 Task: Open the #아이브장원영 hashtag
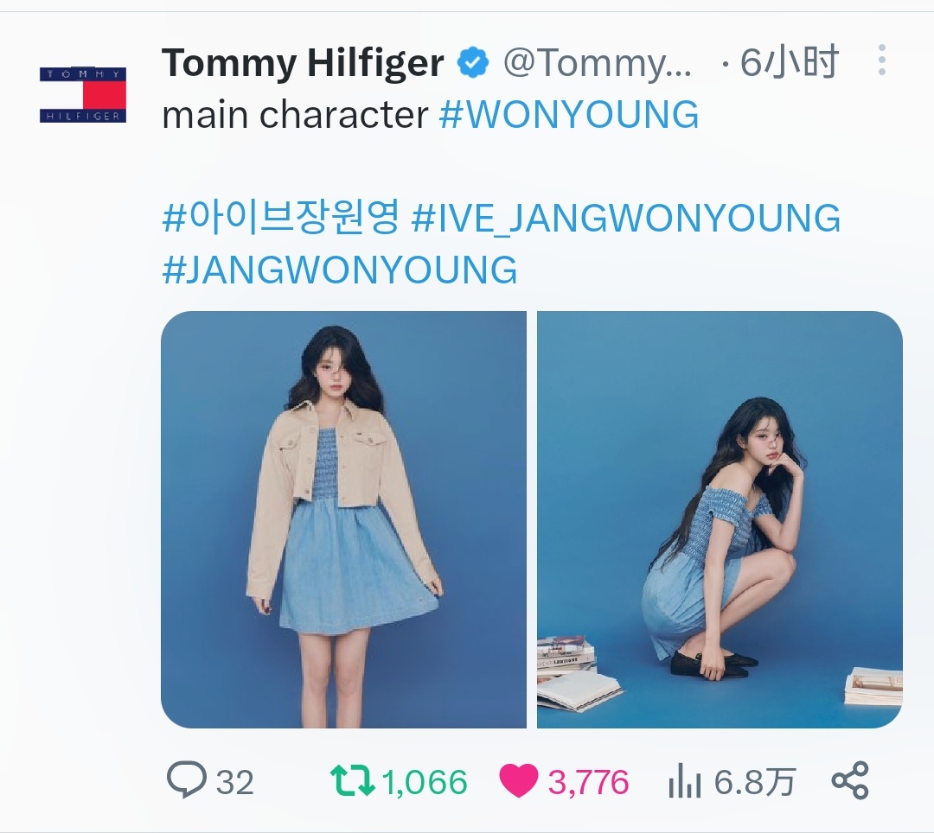tap(280, 217)
